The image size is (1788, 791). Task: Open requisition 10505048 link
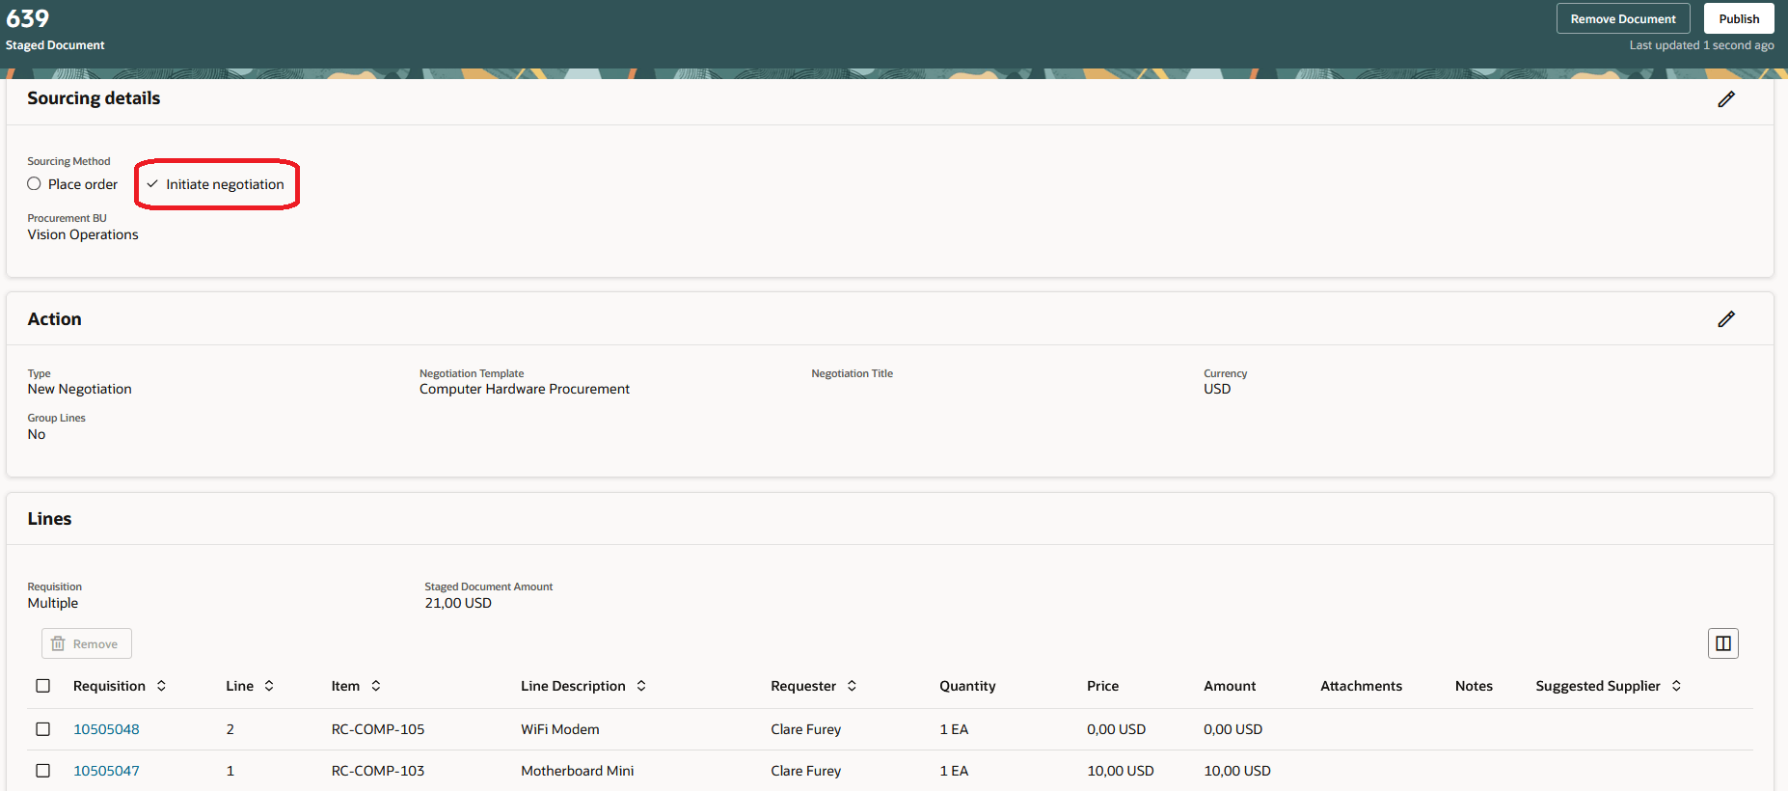(x=106, y=729)
